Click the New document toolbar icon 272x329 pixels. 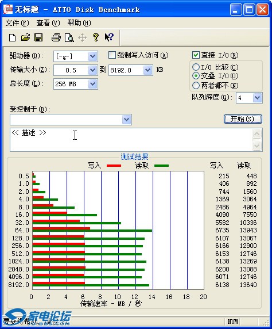point(13,38)
